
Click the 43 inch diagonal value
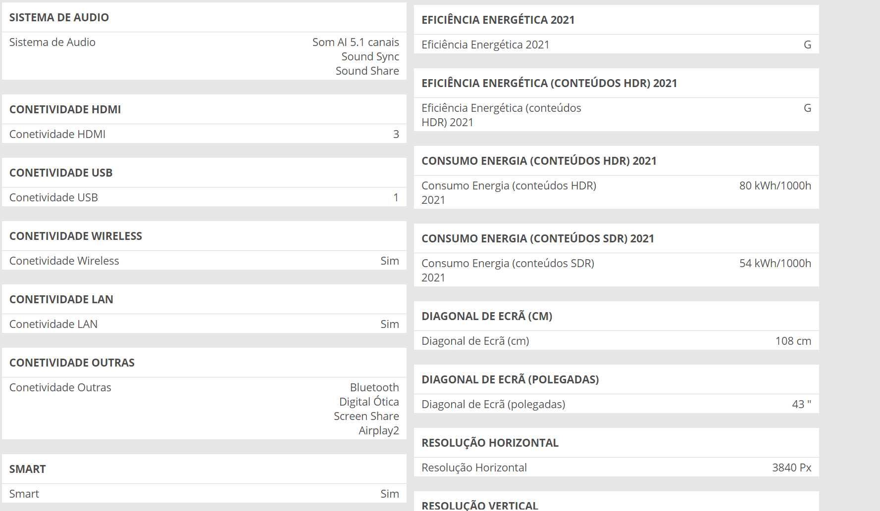pyautogui.click(x=801, y=404)
